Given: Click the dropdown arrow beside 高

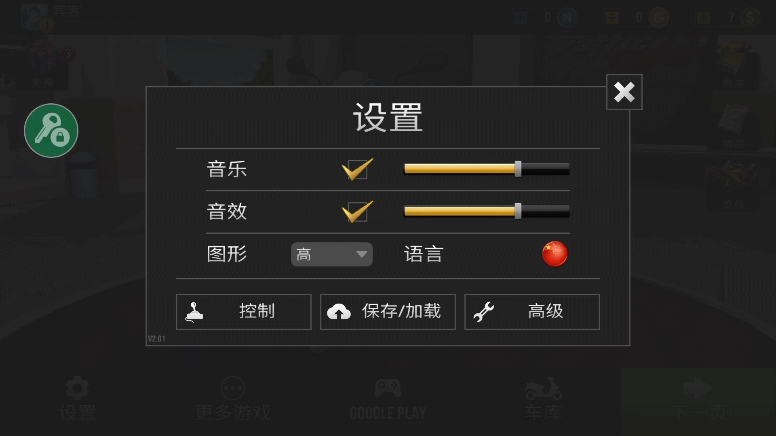Looking at the screenshot, I should coord(361,254).
